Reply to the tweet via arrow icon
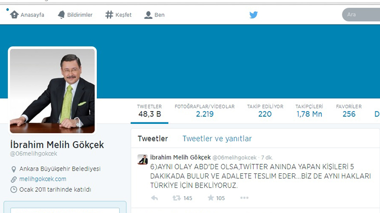 [154, 198]
